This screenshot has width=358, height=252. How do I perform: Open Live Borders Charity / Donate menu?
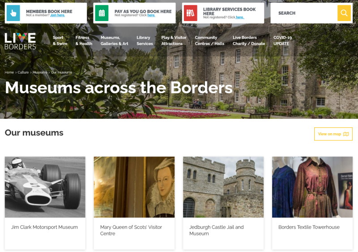coord(249,40)
